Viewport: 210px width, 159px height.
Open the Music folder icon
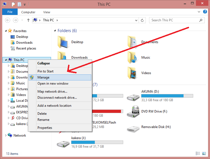(133, 58)
